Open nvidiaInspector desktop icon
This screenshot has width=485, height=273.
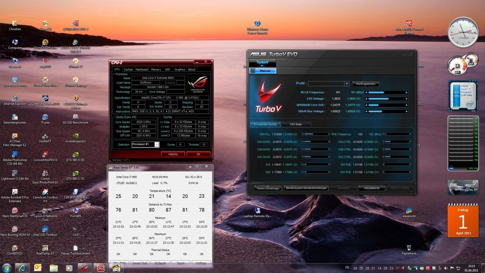coord(76,138)
